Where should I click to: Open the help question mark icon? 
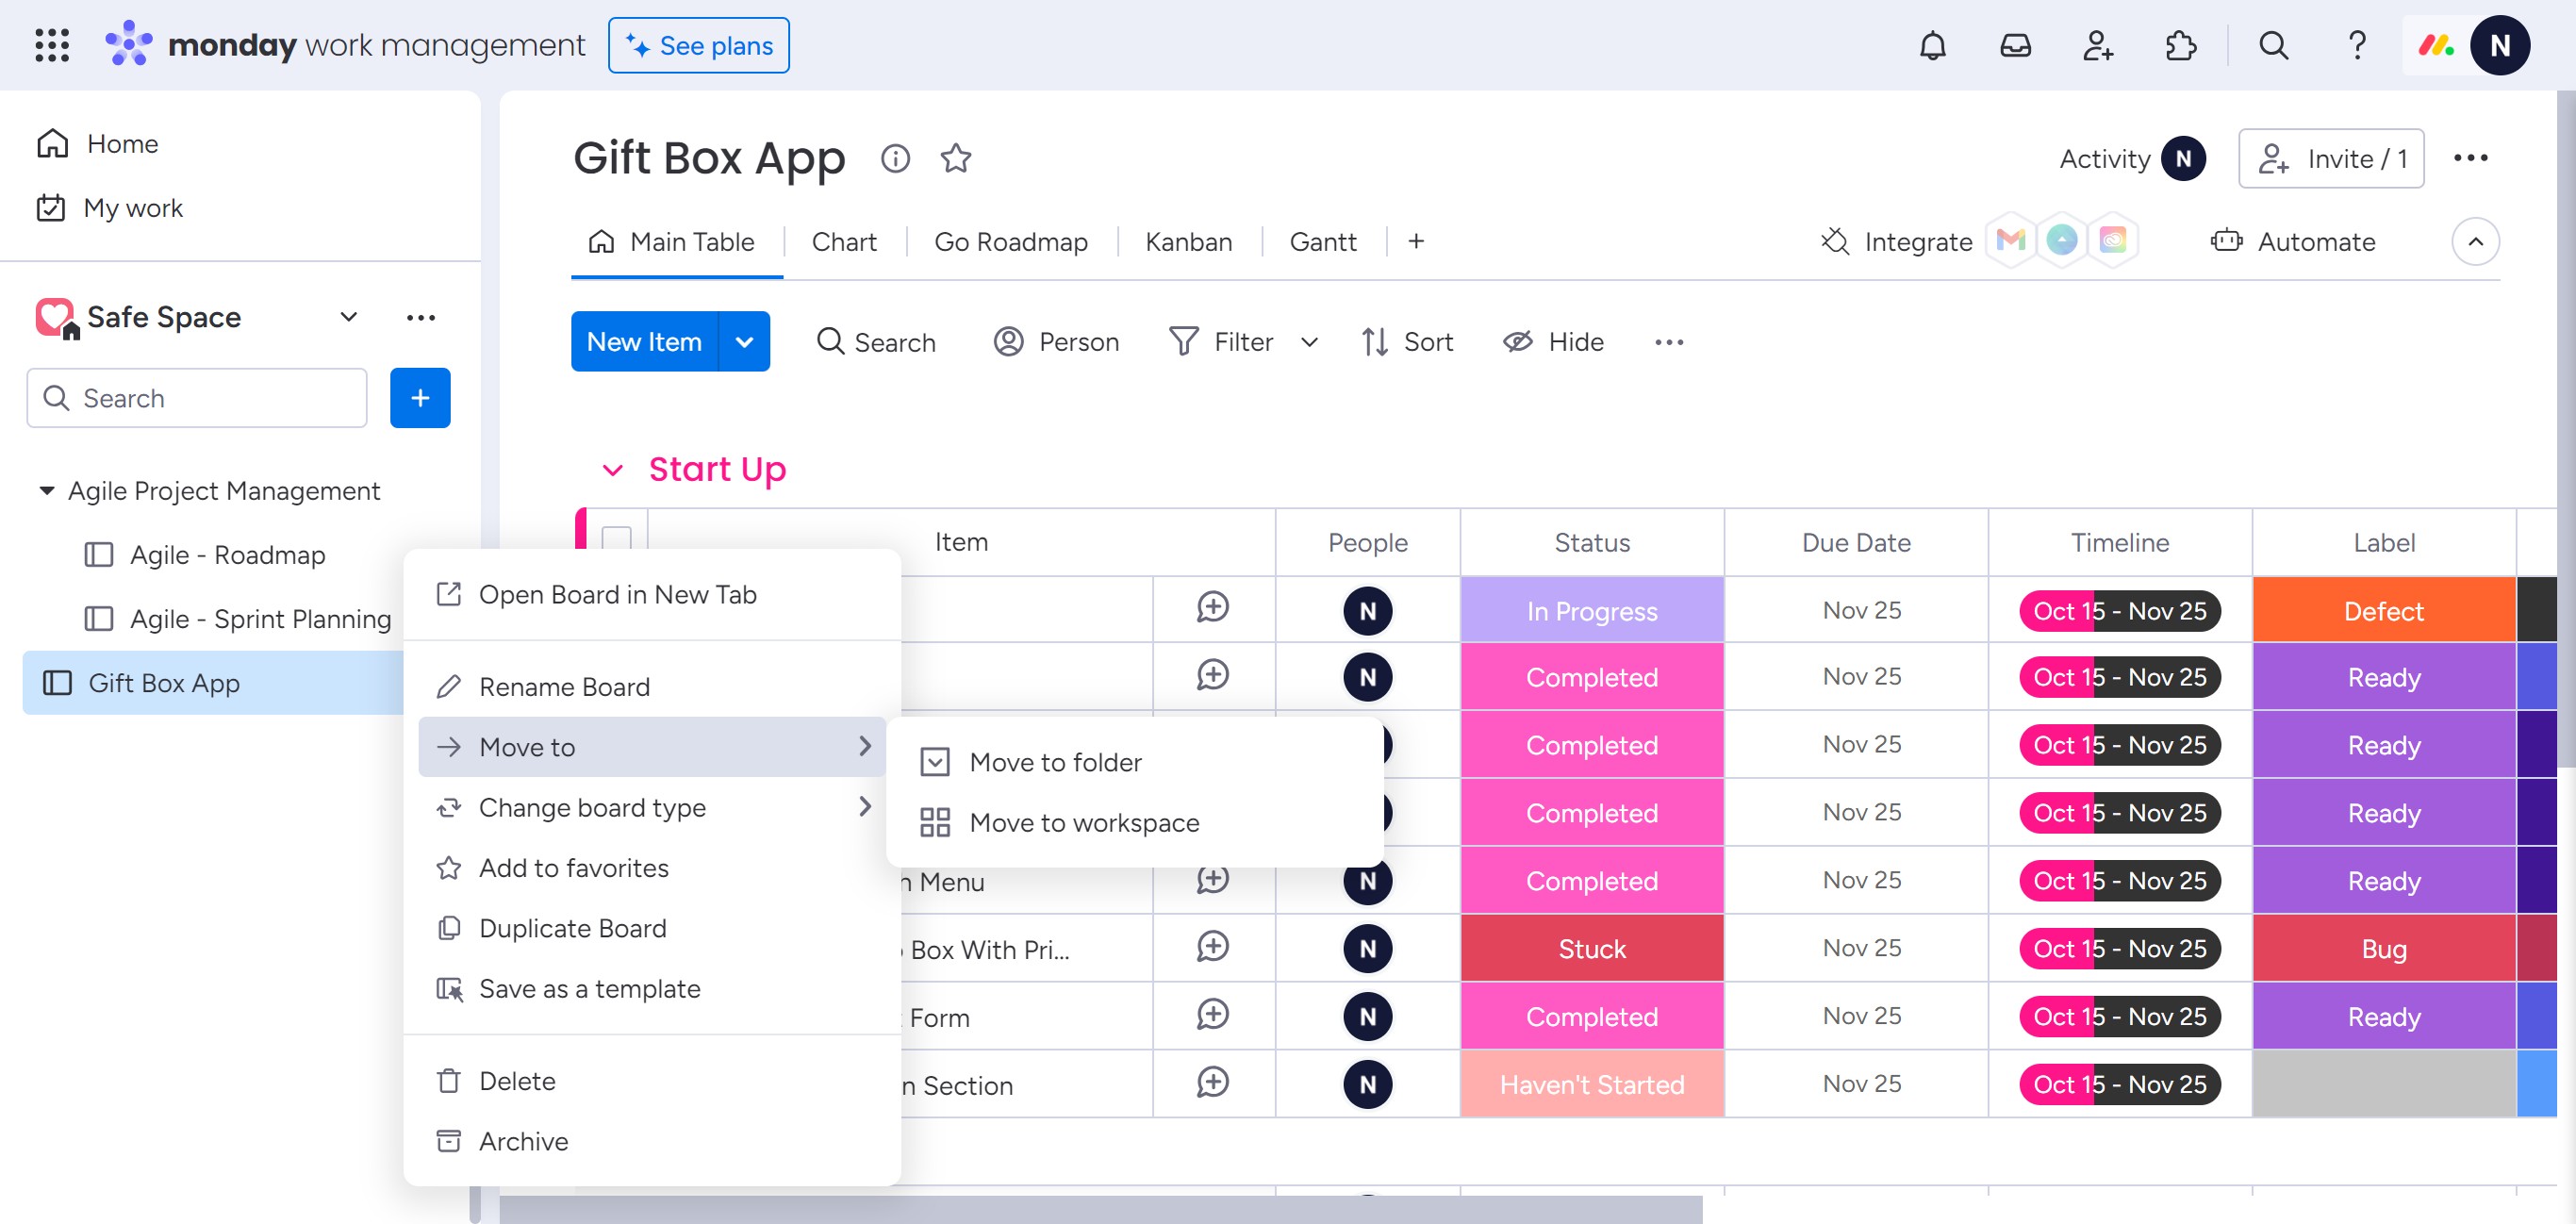tap(2357, 45)
